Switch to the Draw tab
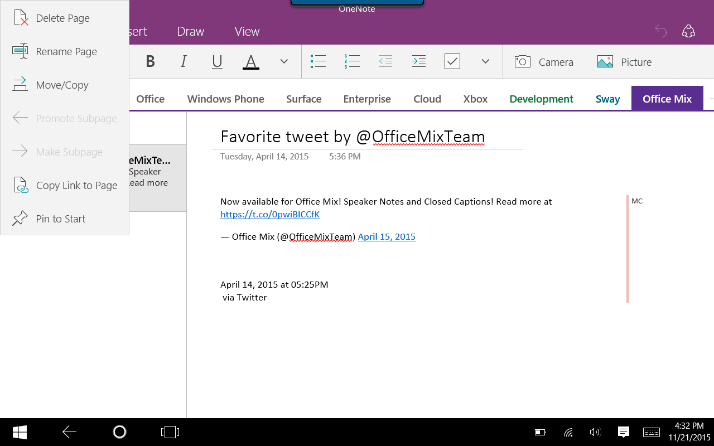The height and width of the screenshot is (446, 714). coord(191,31)
